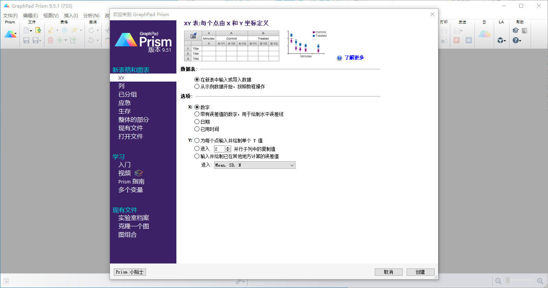Click the envelope send mail icon
This screenshot has height=288, width=548.
click(457, 31)
